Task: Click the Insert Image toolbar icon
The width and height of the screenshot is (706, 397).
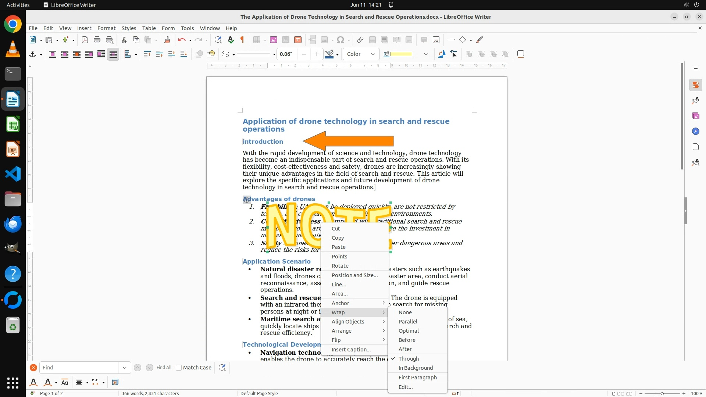Action: point(273,40)
